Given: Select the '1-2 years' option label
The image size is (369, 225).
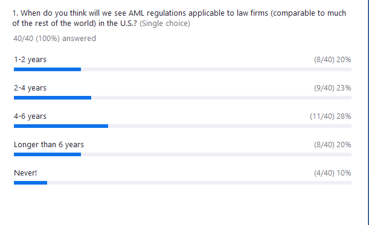Looking at the screenshot, I should coord(30,60).
